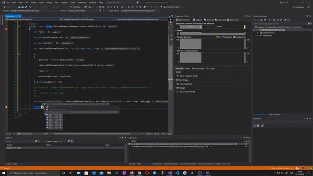Image resolution: width=313 pixels, height=176 pixels.
Task: Open Task View on the taskbar
Action: [x=71, y=173]
